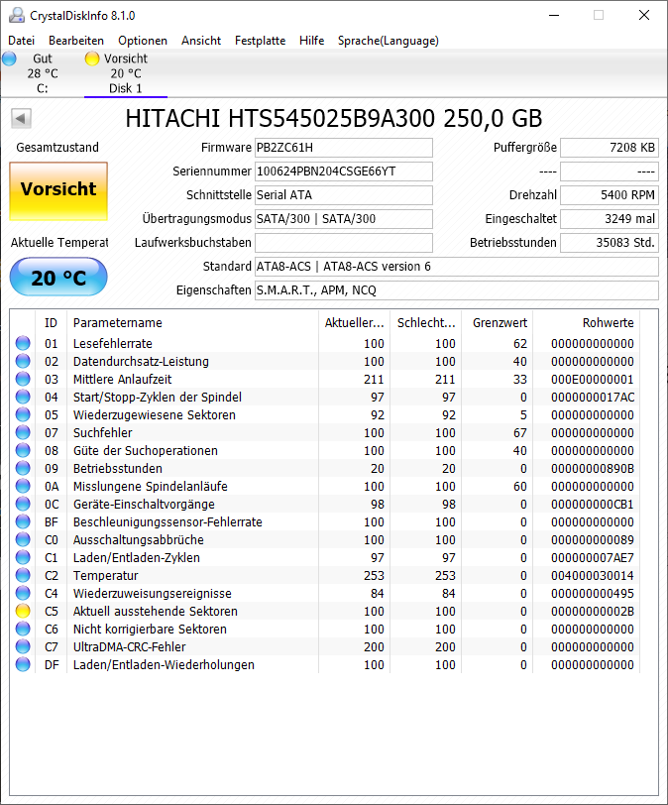668x805 pixels.
Task: Click the status orb of Lesefehlerrate row
Action: [23, 343]
